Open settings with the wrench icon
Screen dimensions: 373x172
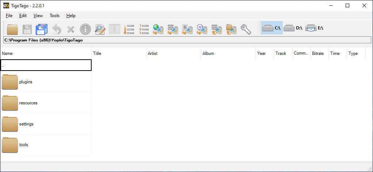coord(246,28)
